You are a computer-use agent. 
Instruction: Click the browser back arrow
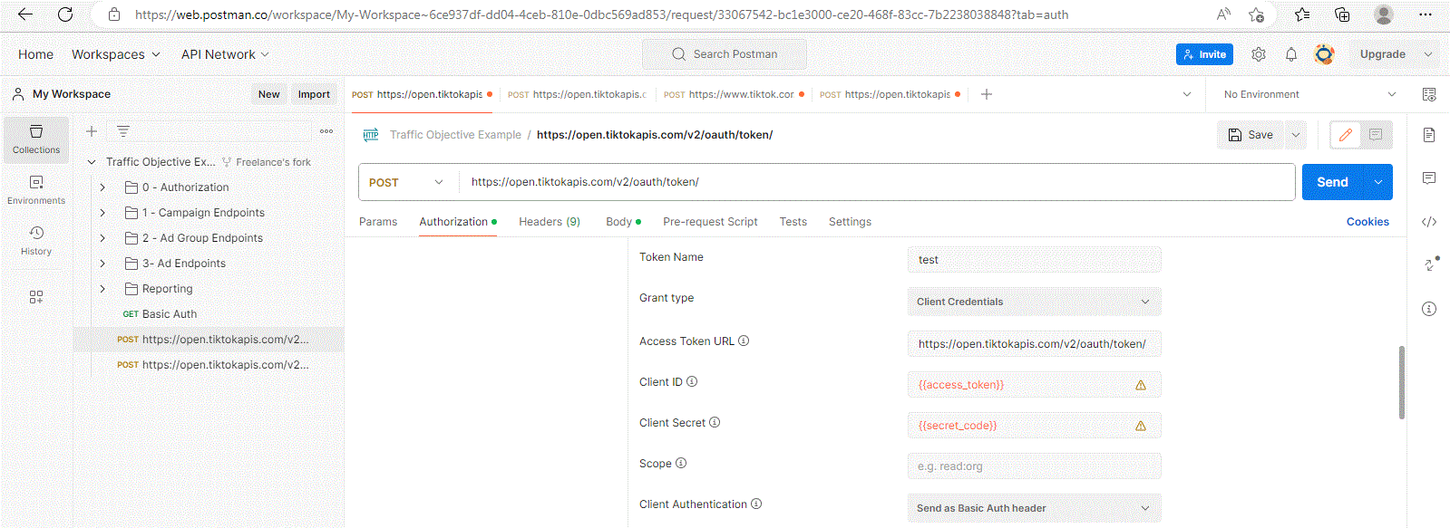25,14
